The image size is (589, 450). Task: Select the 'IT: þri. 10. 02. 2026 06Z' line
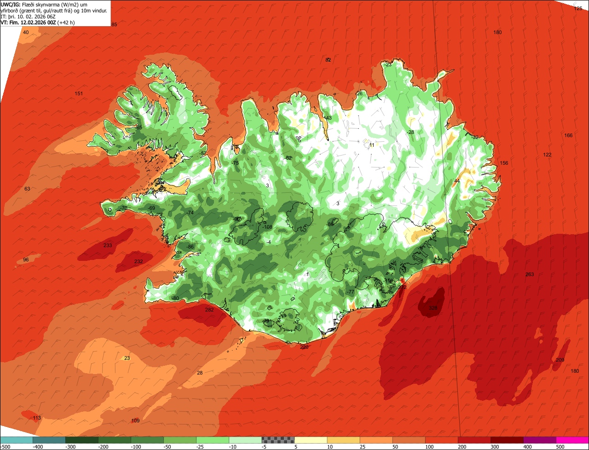pyautogui.click(x=29, y=16)
